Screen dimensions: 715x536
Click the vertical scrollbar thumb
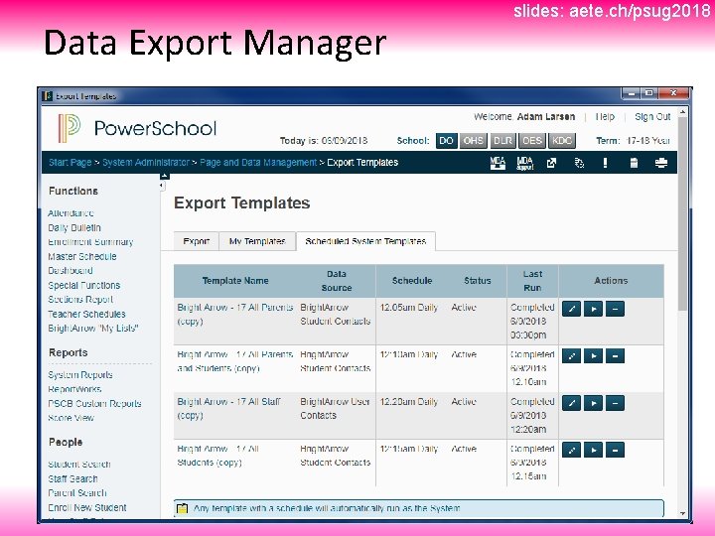coord(682,214)
